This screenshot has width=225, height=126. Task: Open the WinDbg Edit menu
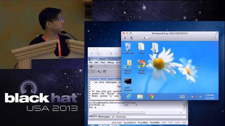96,62
